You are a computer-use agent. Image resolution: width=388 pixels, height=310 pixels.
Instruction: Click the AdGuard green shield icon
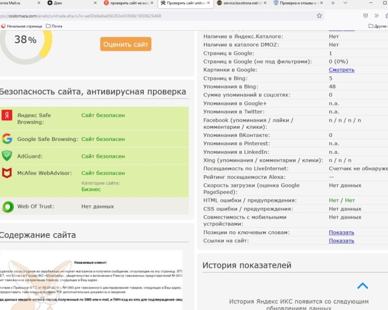[7, 156]
